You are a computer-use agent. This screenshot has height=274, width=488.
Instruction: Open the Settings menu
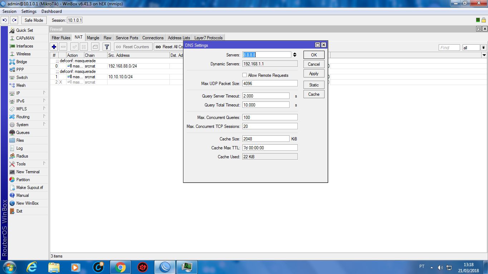coord(29,11)
